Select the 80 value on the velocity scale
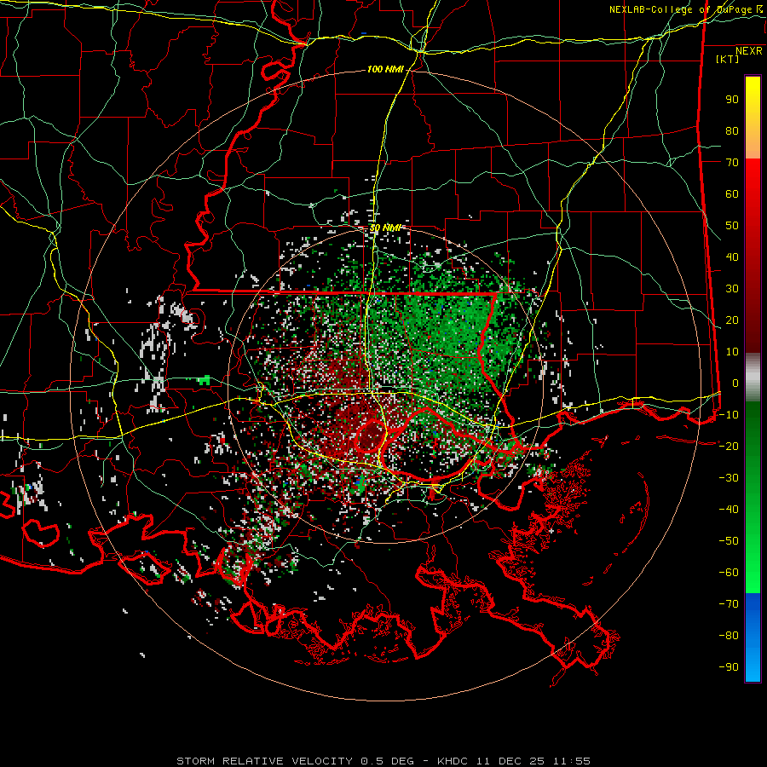767x767 pixels. click(x=732, y=130)
